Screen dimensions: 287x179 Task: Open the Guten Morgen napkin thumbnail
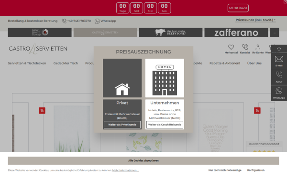pos(215,130)
